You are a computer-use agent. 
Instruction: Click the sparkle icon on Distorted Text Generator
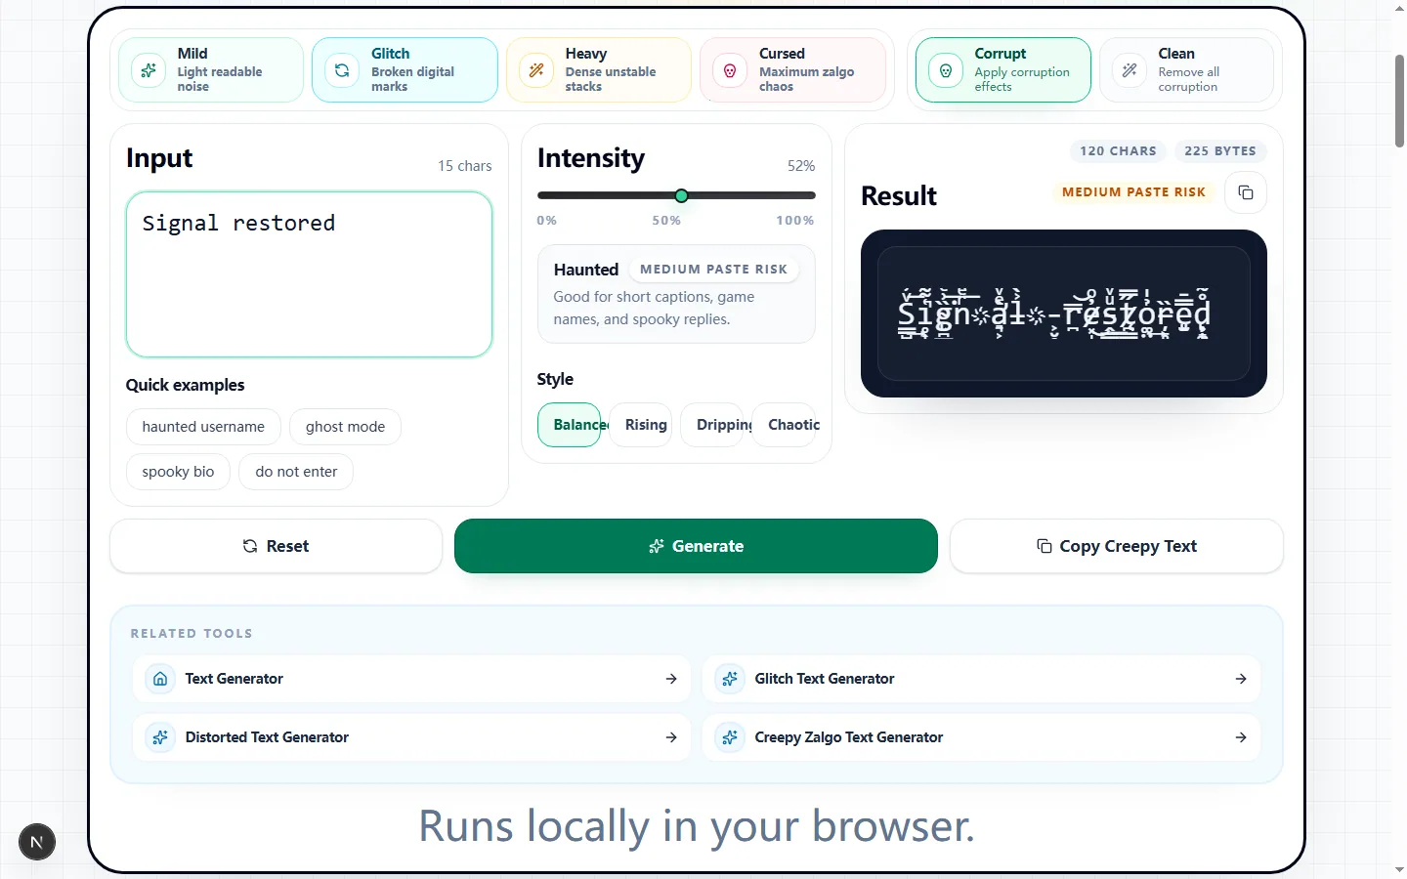coord(160,737)
